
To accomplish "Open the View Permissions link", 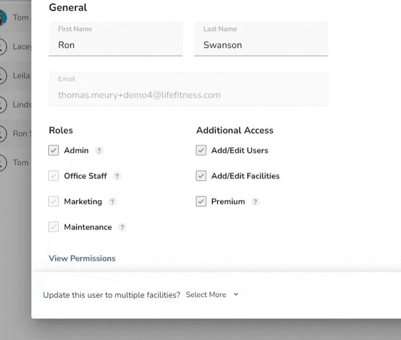I will [x=82, y=259].
